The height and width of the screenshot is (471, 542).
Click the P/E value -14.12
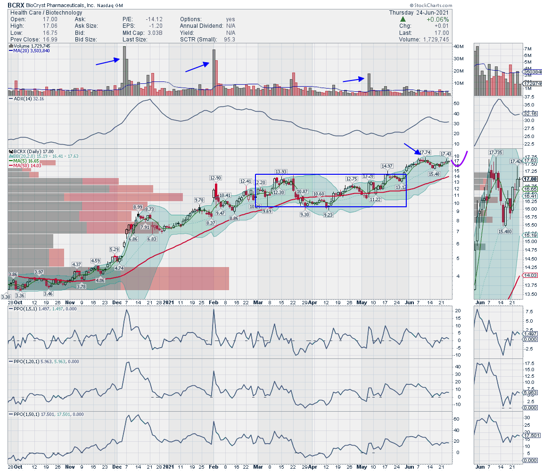(154, 19)
